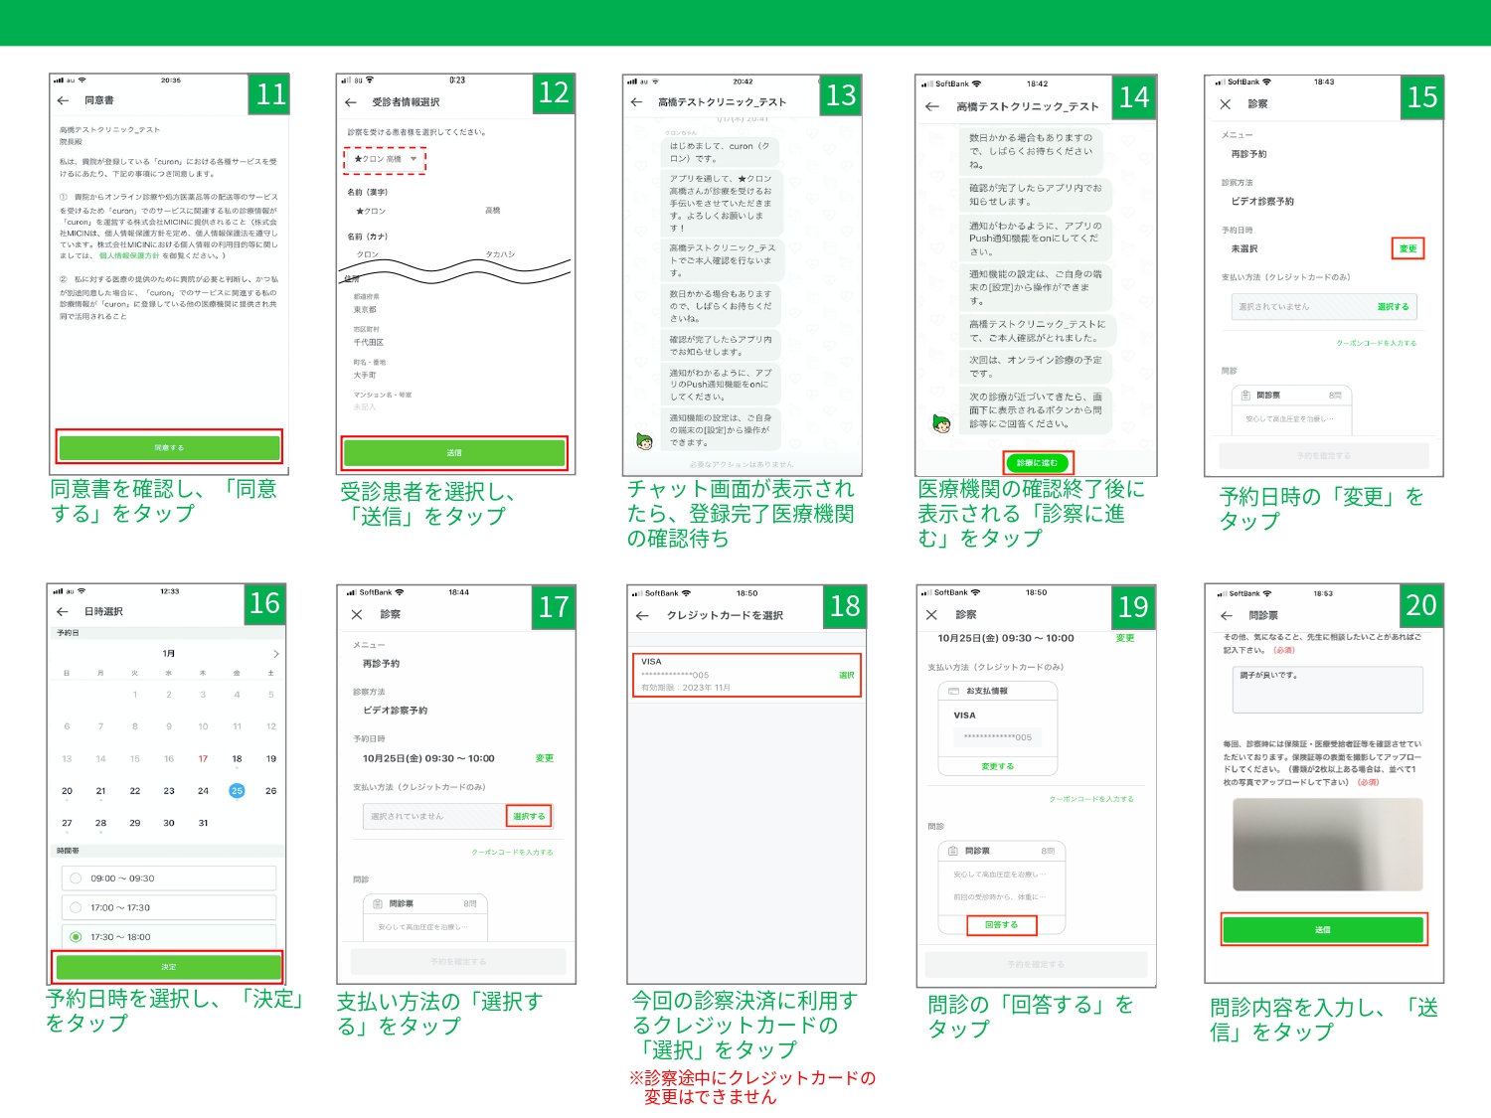Tap back arrow on 同意書 screen
The width and height of the screenshot is (1491, 1118).
tap(63, 100)
